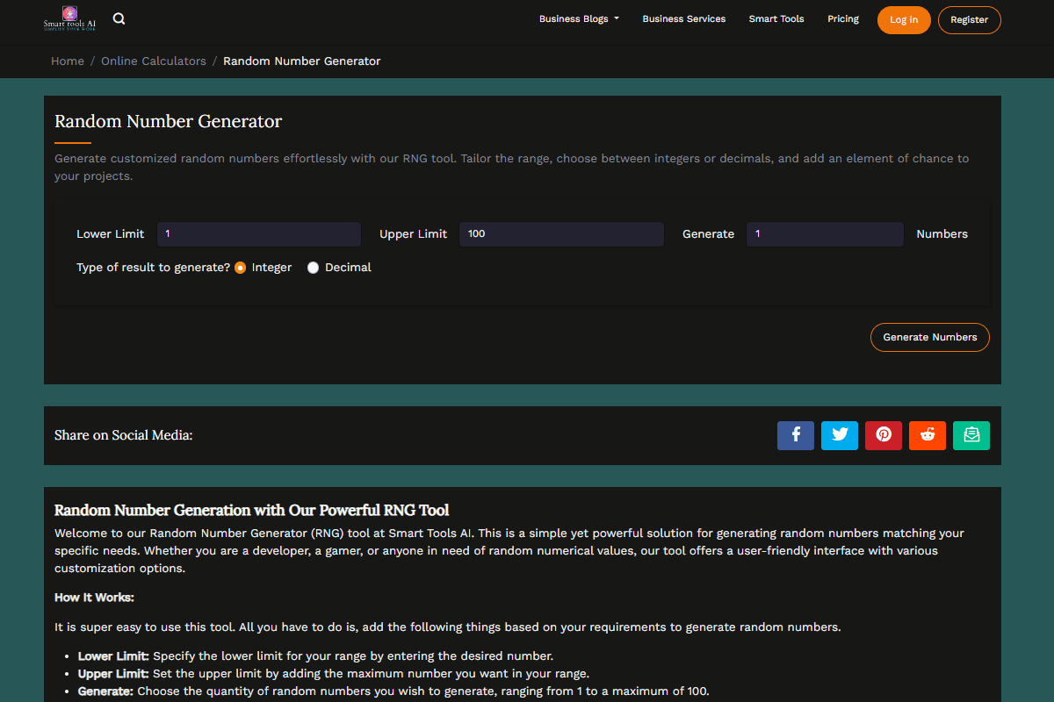Click the 'How It Works:' subheading

click(x=94, y=598)
